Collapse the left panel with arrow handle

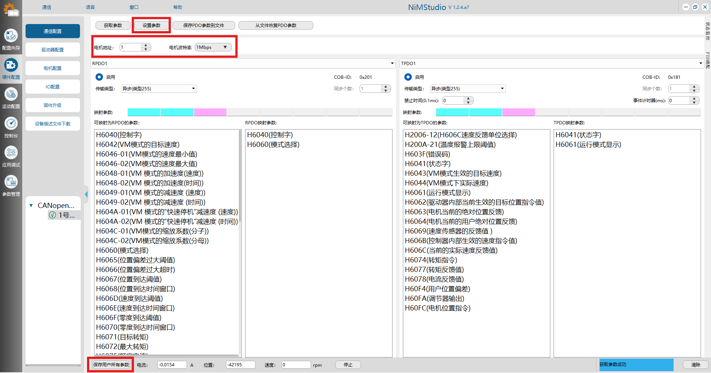(x=86, y=194)
